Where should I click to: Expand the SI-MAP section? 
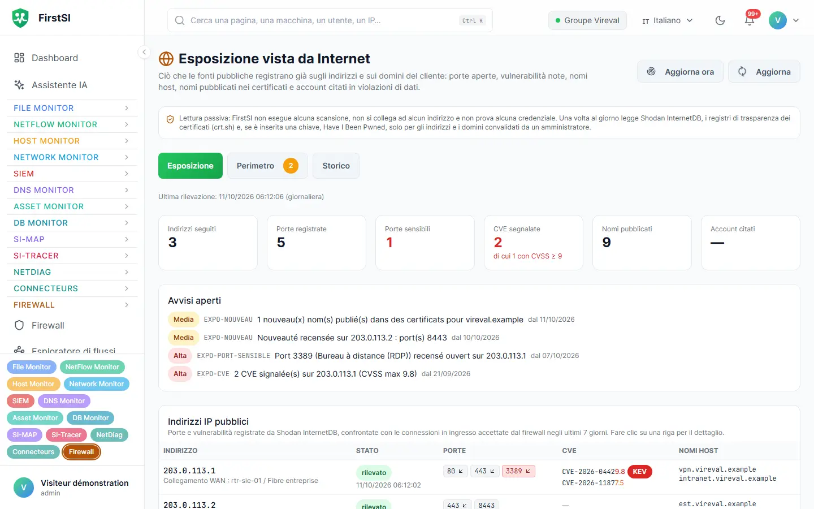point(72,239)
